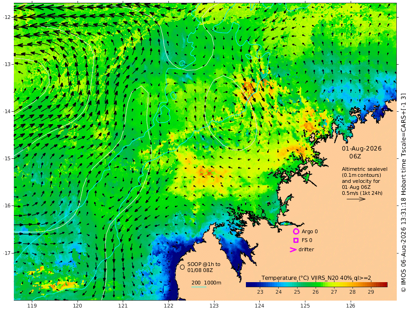Click the SOOP @1h to 01/08 08Z label
Viewport: 406px width, 314px height.
204,267
